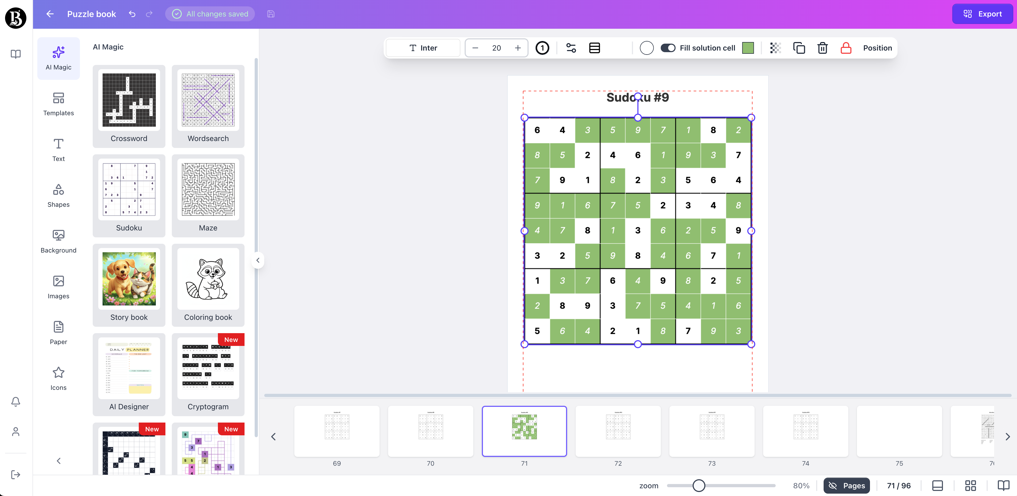
Task: Toggle Fill solution cell
Action: pos(668,48)
